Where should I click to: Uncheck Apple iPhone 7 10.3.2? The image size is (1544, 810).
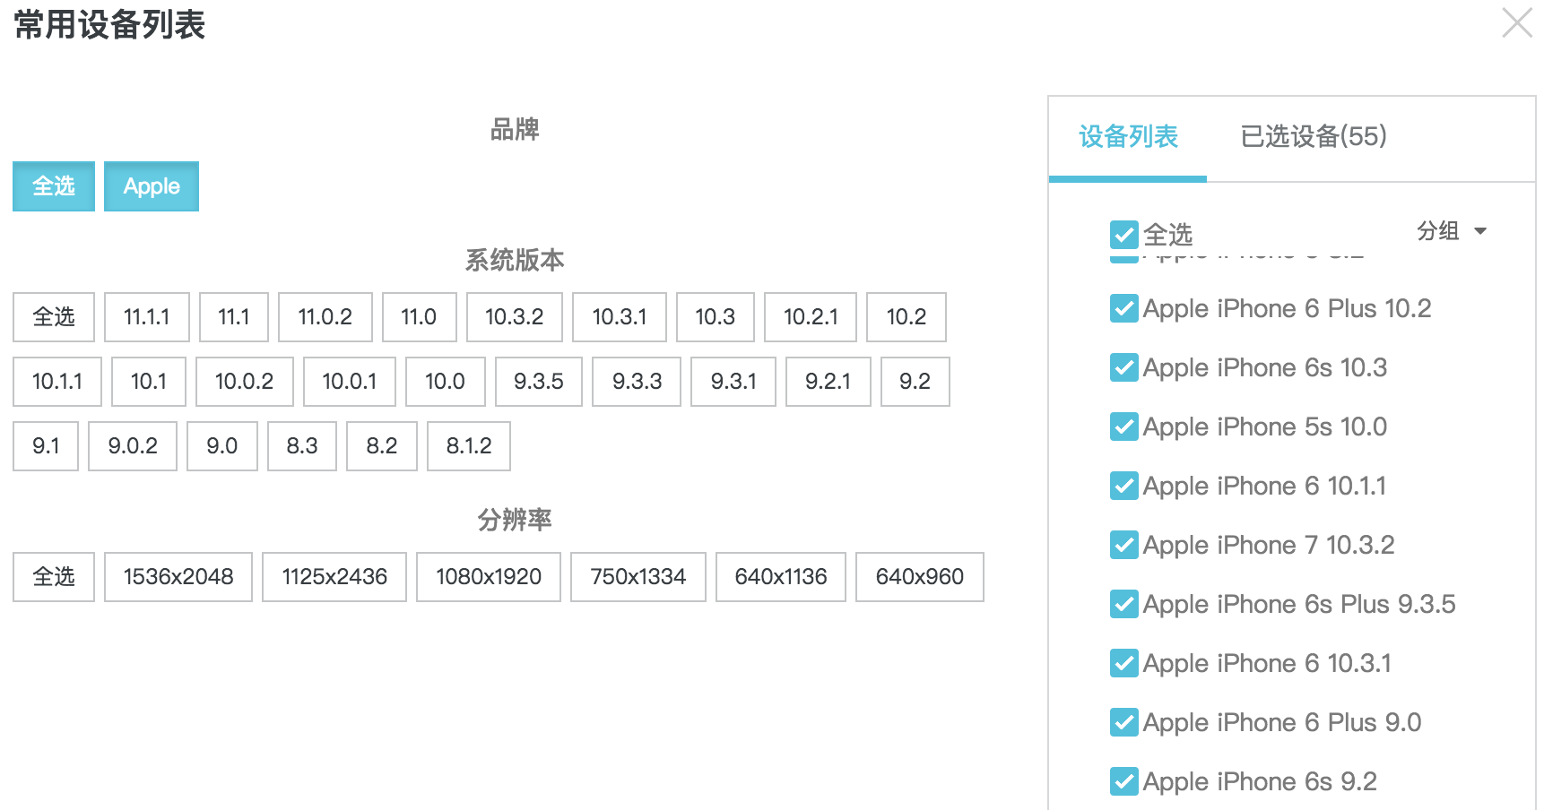coord(1124,545)
